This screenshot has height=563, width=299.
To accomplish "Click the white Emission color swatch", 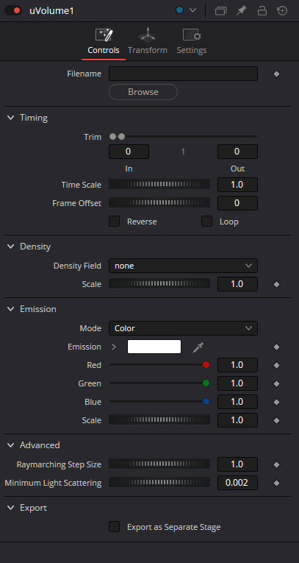I will pyautogui.click(x=154, y=347).
